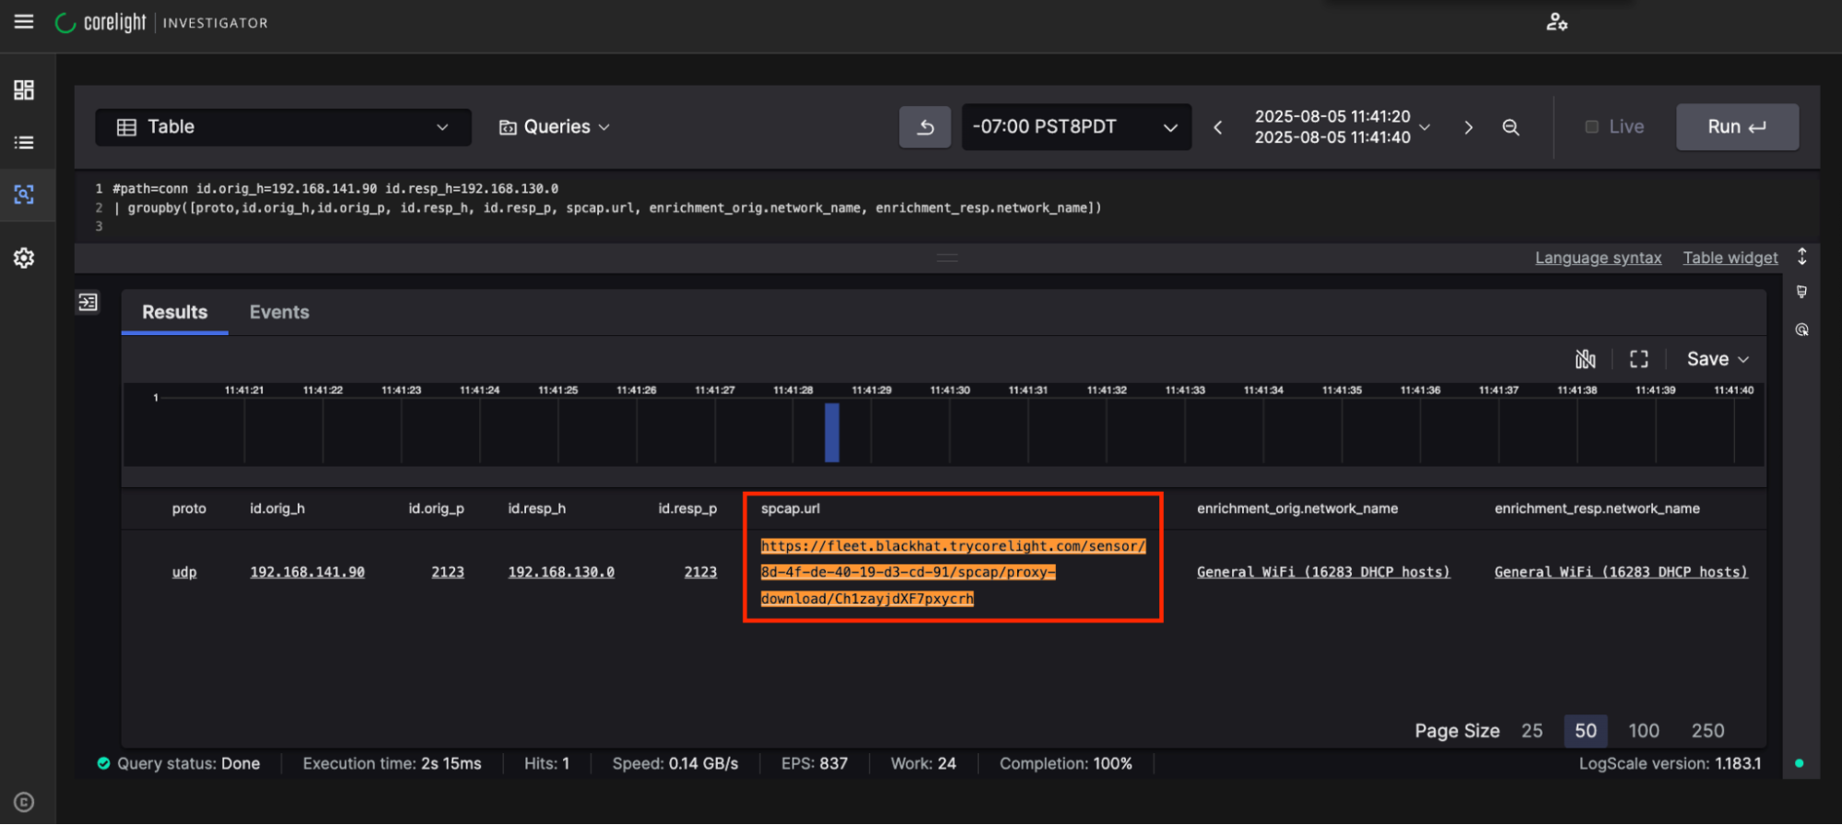This screenshot has width=1842, height=825.
Task: Click the zoom out time range icon
Action: click(1510, 127)
